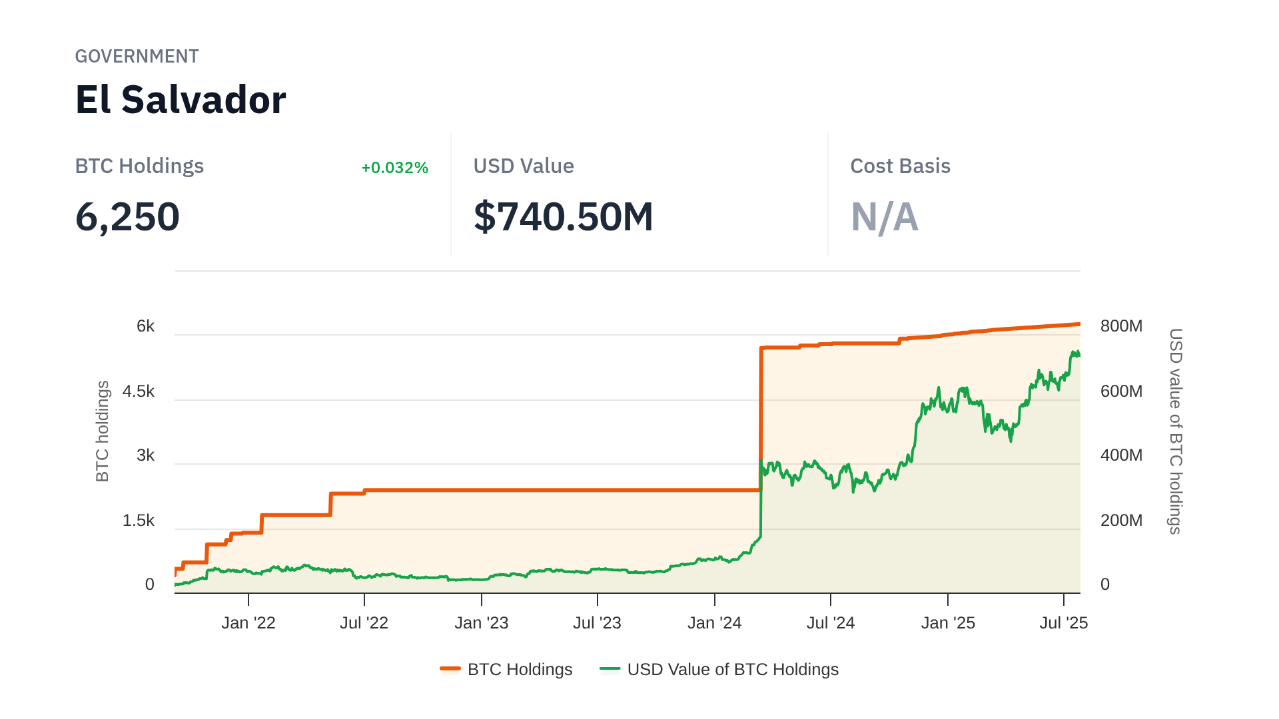Screen dimensions: 1279x719
Task: Click the Jul '23 axis tick label
Action: coord(597,623)
